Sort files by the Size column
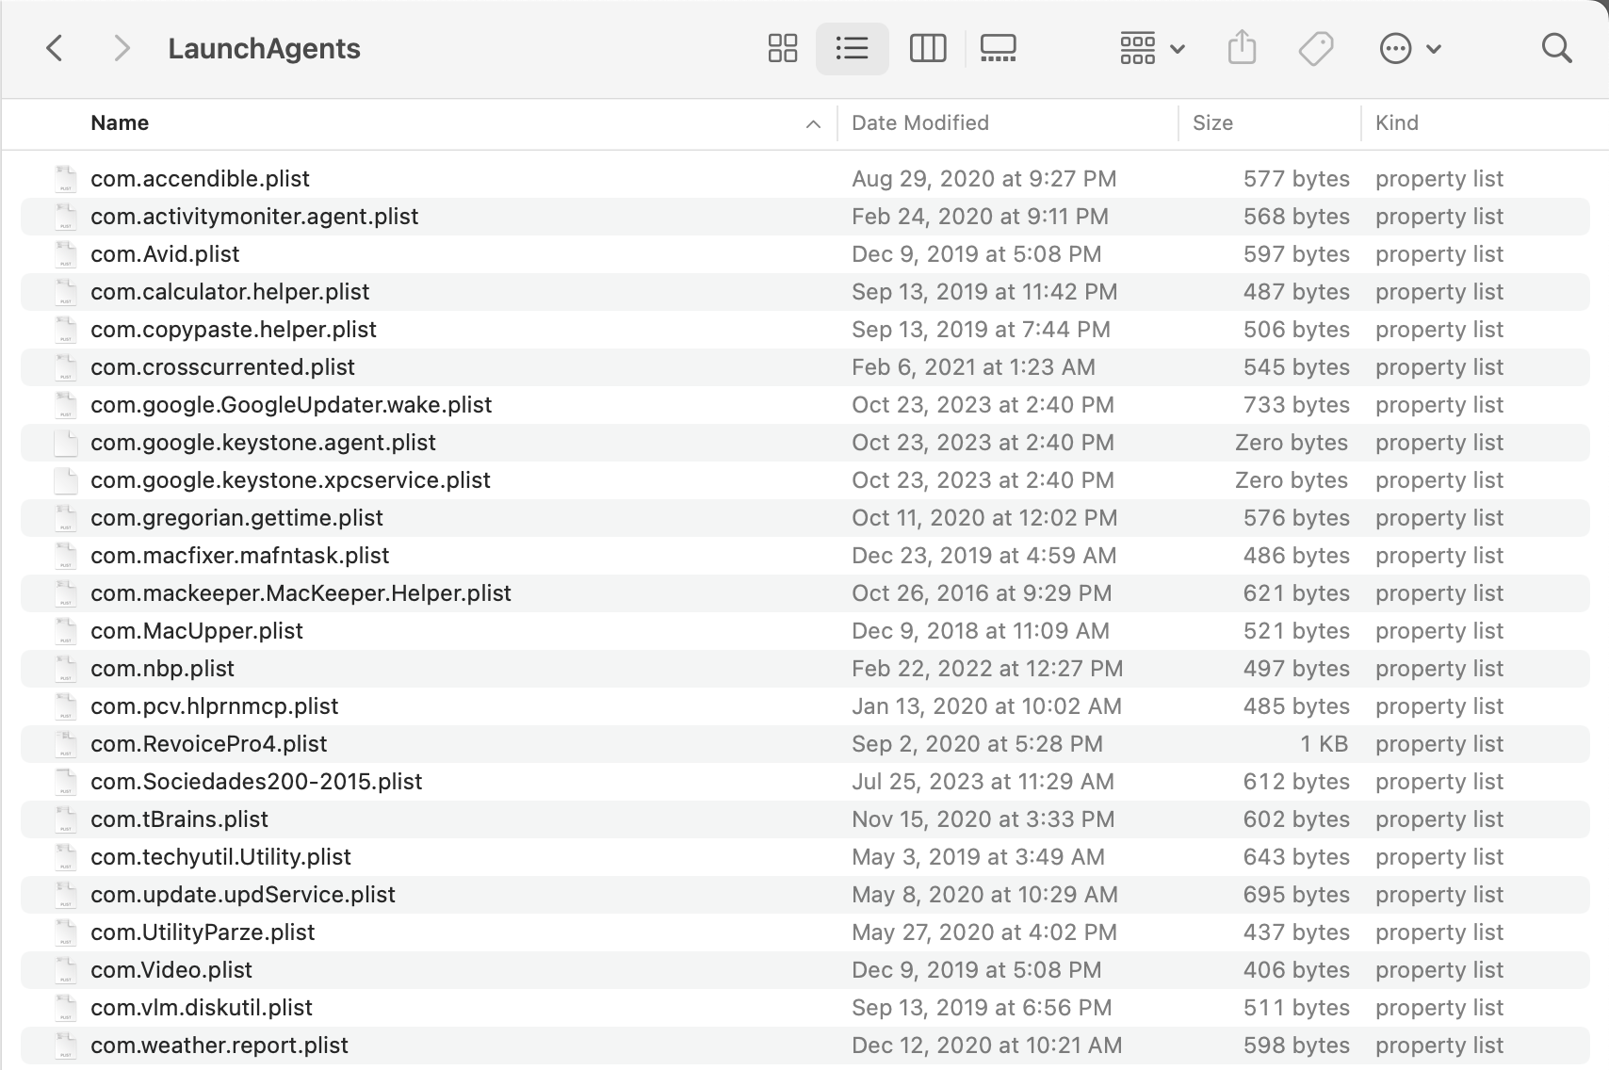1609x1070 pixels. click(1212, 122)
